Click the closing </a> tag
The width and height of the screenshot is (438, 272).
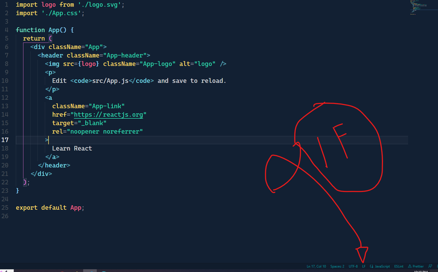coord(52,157)
